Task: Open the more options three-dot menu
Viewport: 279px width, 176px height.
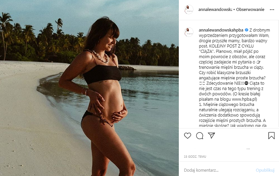Action: [x=271, y=9]
